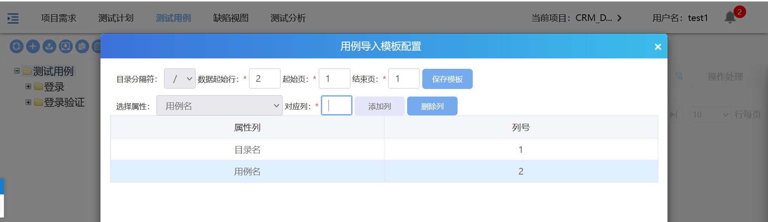Click the 对应列 input field

pyautogui.click(x=336, y=106)
